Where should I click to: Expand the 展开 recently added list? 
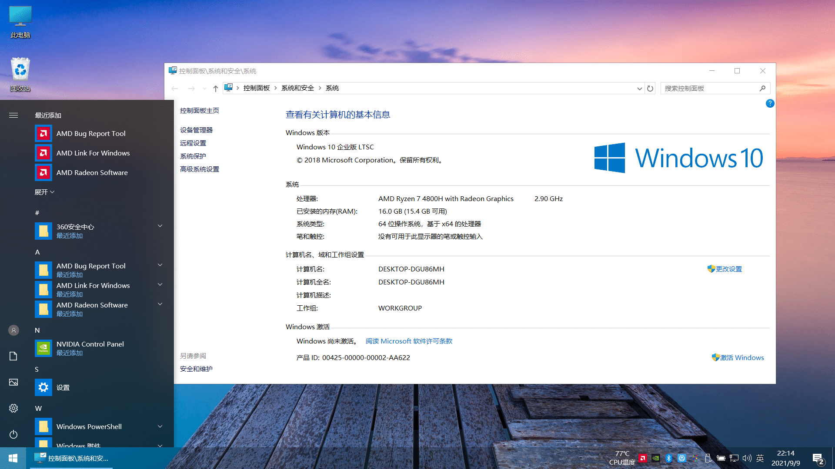tap(45, 192)
